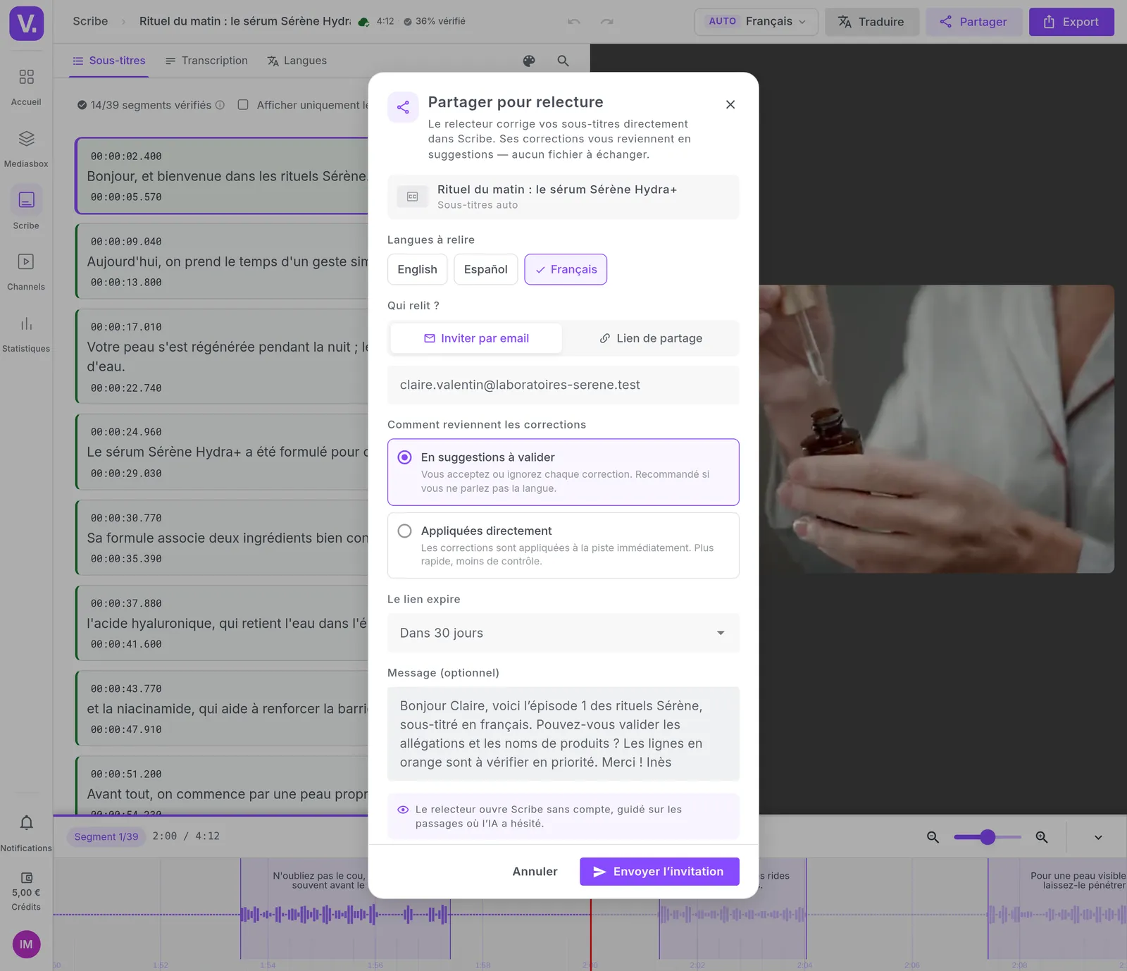The width and height of the screenshot is (1127, 971).
Task: Toggle English as a review language
Action: tap(417, 269)
